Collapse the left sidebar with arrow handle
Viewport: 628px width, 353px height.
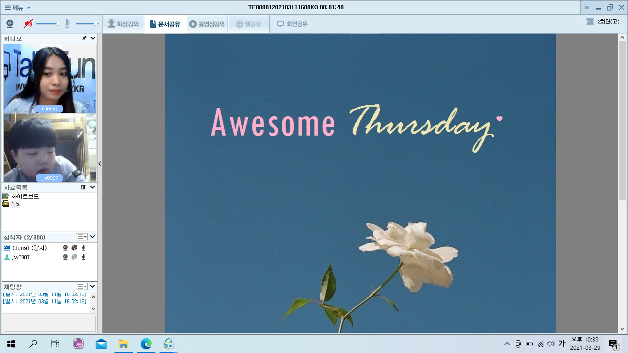100,164
